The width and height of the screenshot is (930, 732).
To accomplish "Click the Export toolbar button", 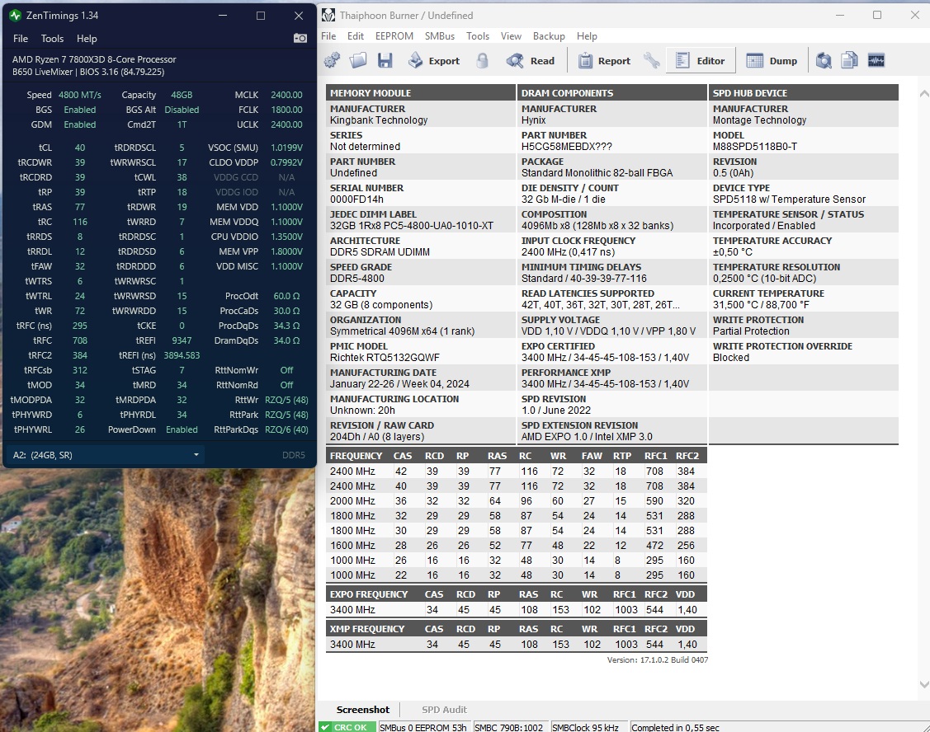I will [x=434, y=60].
